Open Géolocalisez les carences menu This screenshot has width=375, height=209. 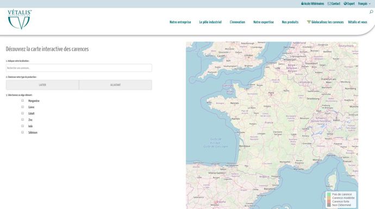pyautogui.click(x=325, y=22)
